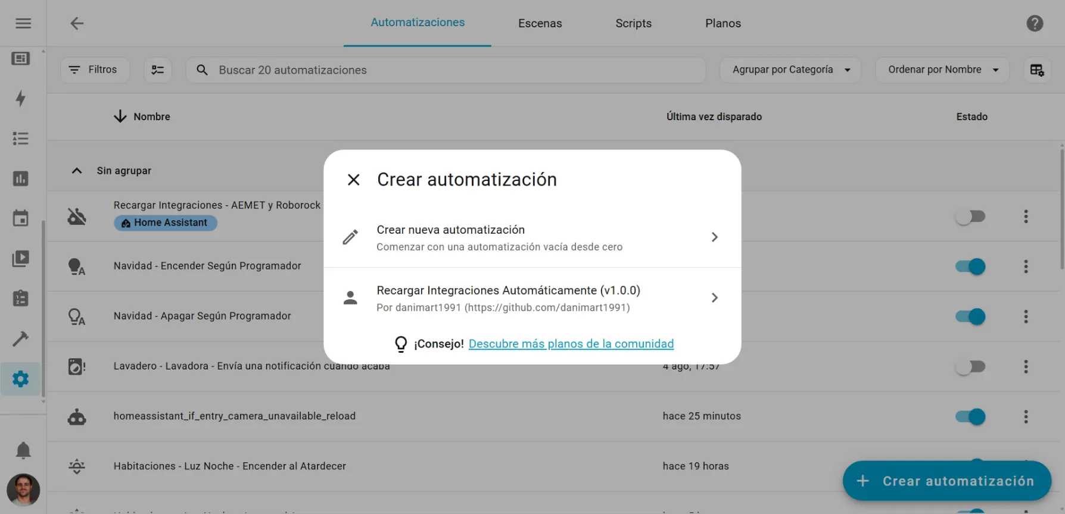Image resolution: width=1065 pixels, height=514 pixels.
Task: Open Agrupar por Categoría dropdown
Action: 790,70
